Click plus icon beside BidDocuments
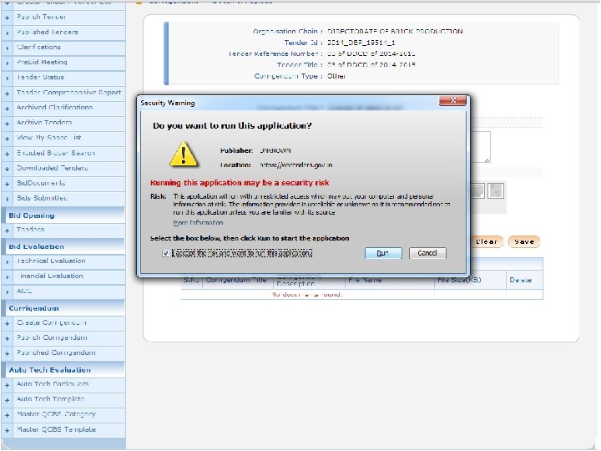Viewport: 601px width, 451px height. tap(7, 184)
